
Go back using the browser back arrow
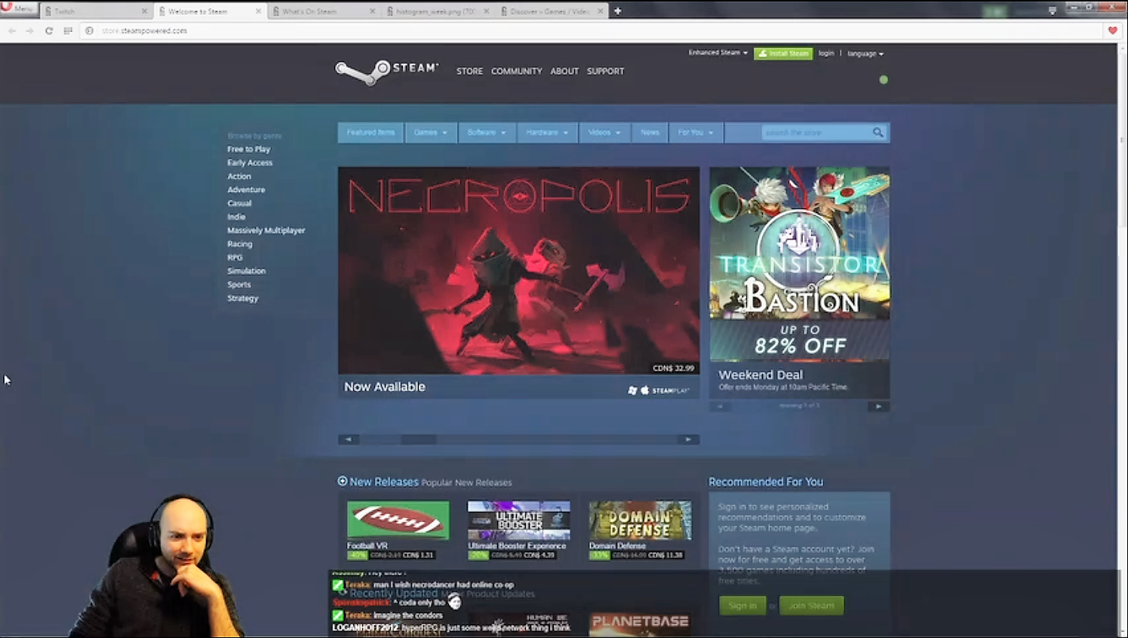pyautogui.click(x=12, y=31)
